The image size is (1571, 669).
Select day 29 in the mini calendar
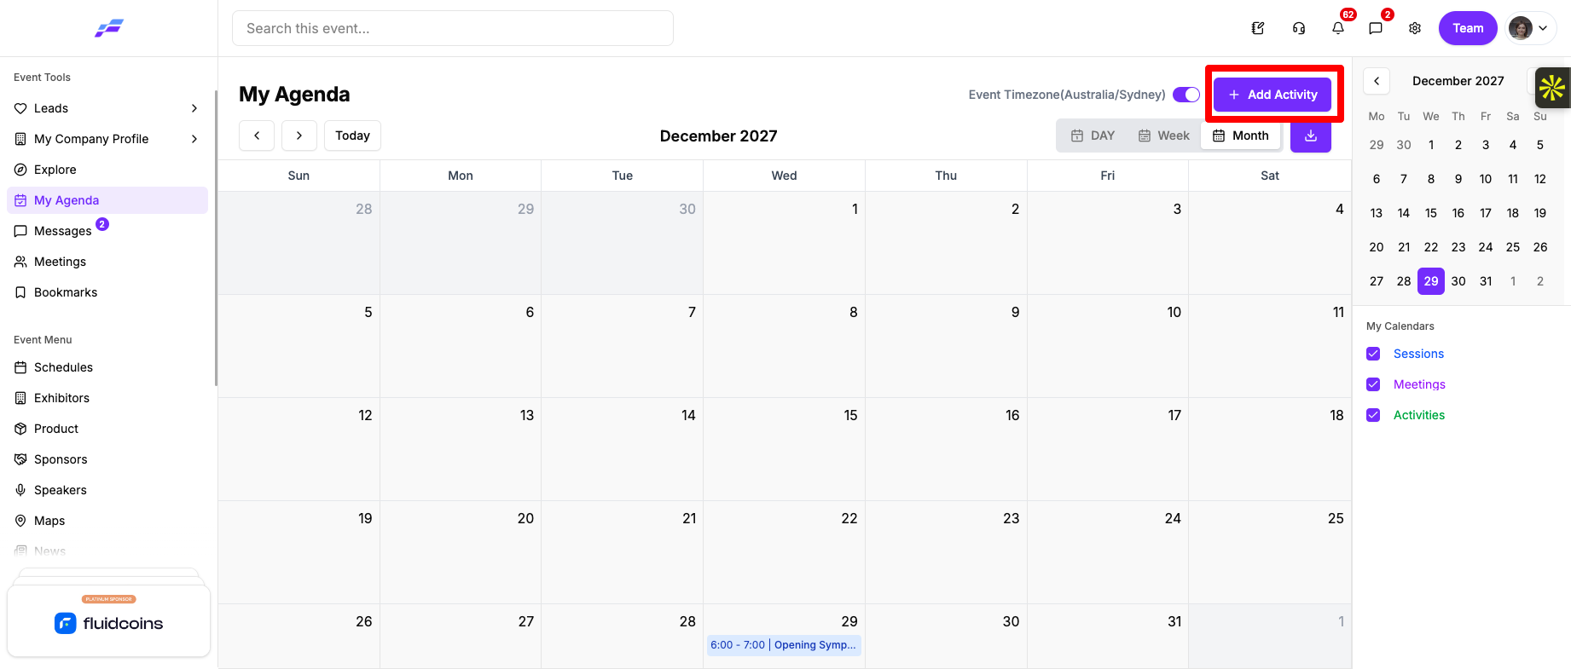(x=1431, y=281)
